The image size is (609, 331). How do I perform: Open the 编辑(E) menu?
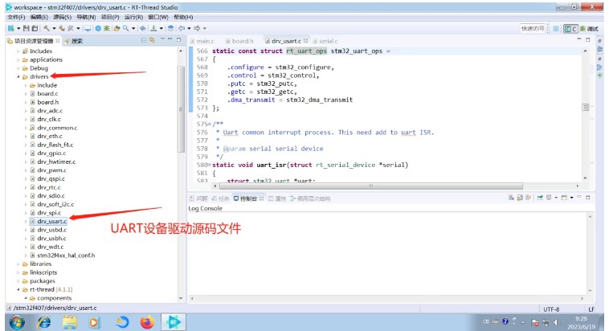click(39, 17)
